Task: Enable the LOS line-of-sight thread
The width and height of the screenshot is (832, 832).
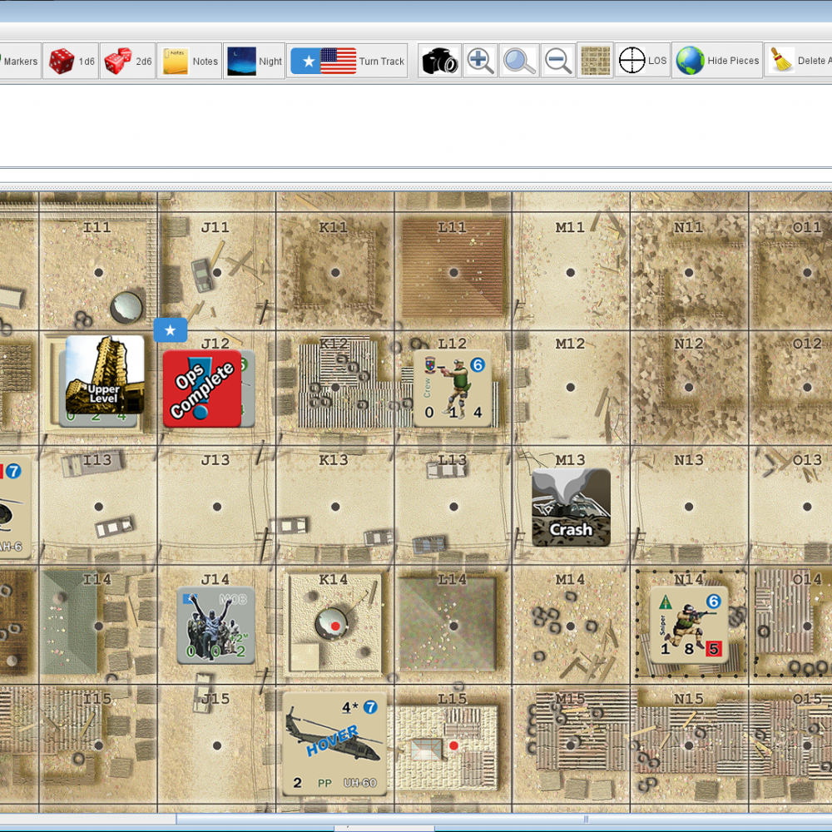Action: (x=642, y=62)
